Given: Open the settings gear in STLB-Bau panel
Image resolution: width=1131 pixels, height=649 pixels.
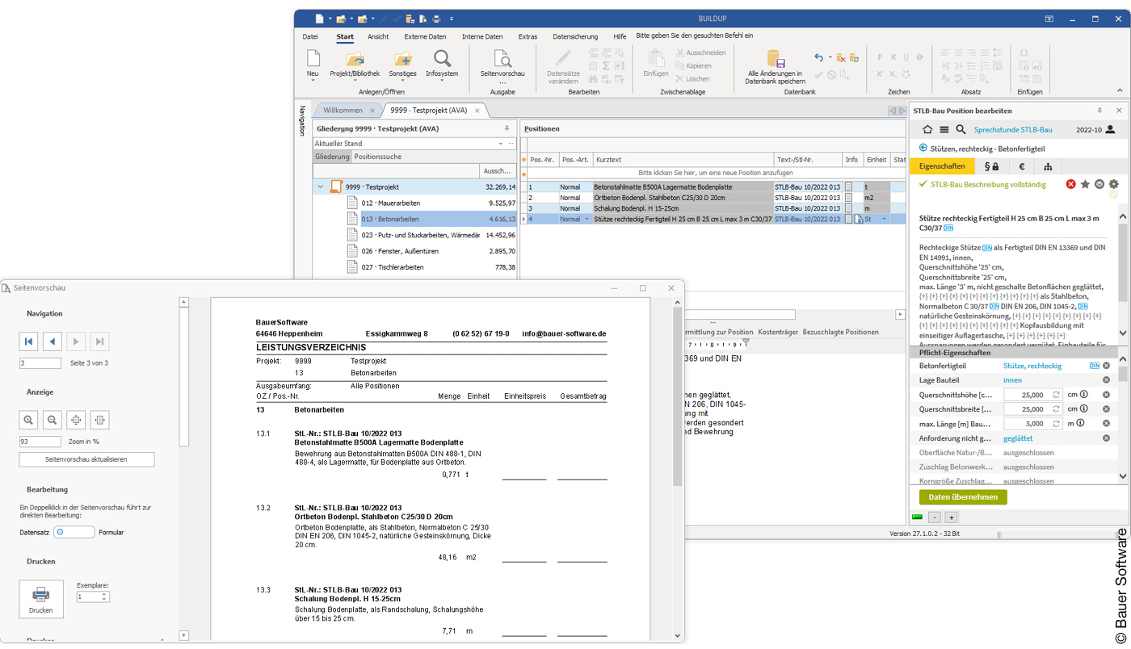Looking at the screenshot, I should [x=1113, y=184].
